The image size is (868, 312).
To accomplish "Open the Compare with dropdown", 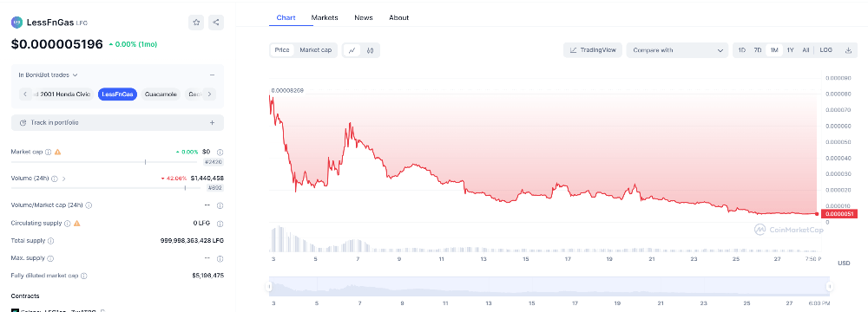I will (678, 50).
